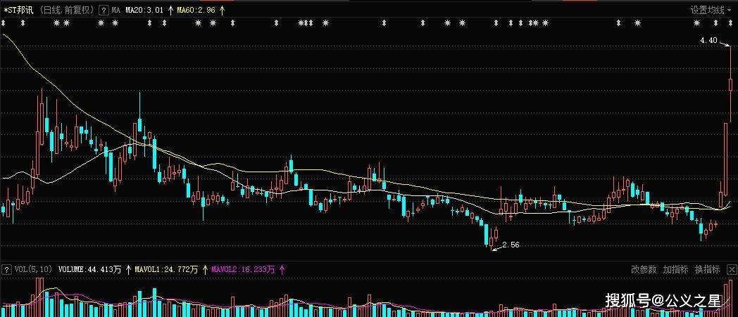
Task: Click the MA60:2.96 value
Action: pyautogui.click(x=198, y=9)
